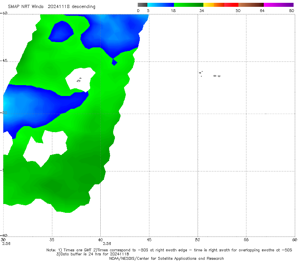Image resolution: width=298 pixels, height=261 pixels.
Task: Click the color bar label "18"
Action: click(x=173, y=11)
